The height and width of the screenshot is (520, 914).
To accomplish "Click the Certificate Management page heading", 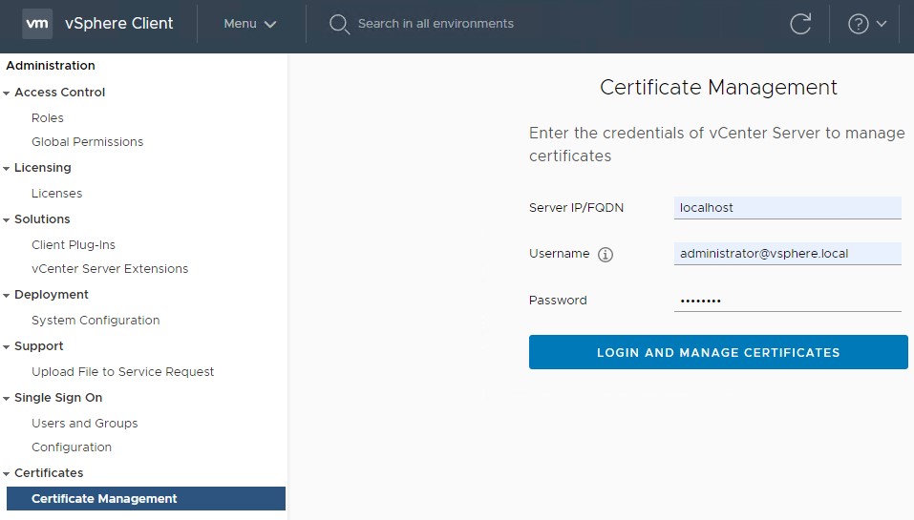I will tap(718, 88).
